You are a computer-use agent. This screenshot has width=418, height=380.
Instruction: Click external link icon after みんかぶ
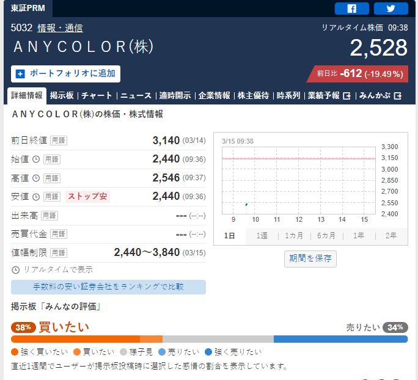click(397, 96)
